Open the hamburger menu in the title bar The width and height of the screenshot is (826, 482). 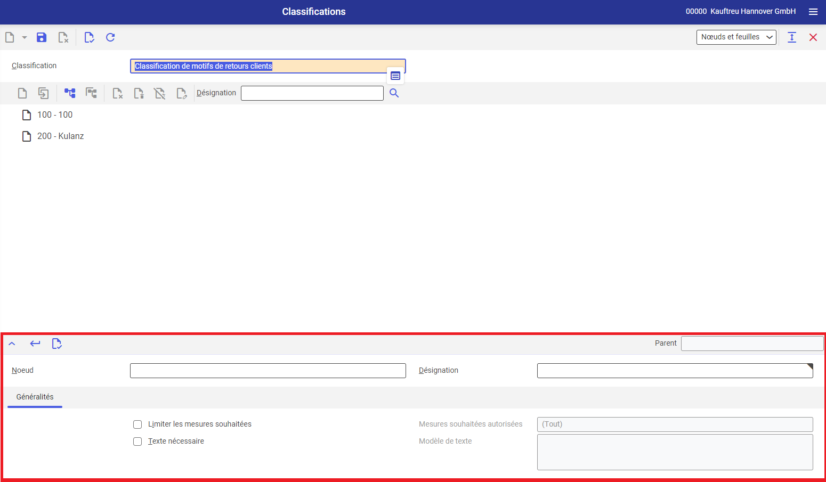(x=813, y=12)
